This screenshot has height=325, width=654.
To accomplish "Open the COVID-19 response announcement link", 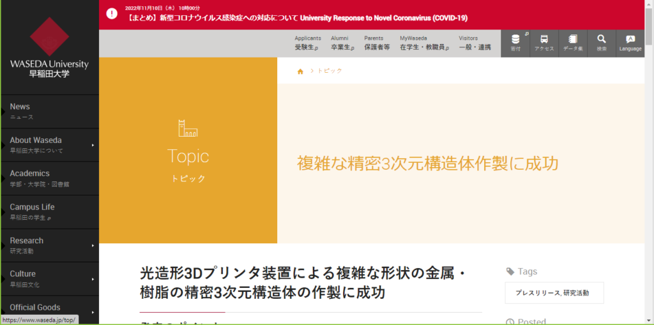I will (x=296, y=18).
